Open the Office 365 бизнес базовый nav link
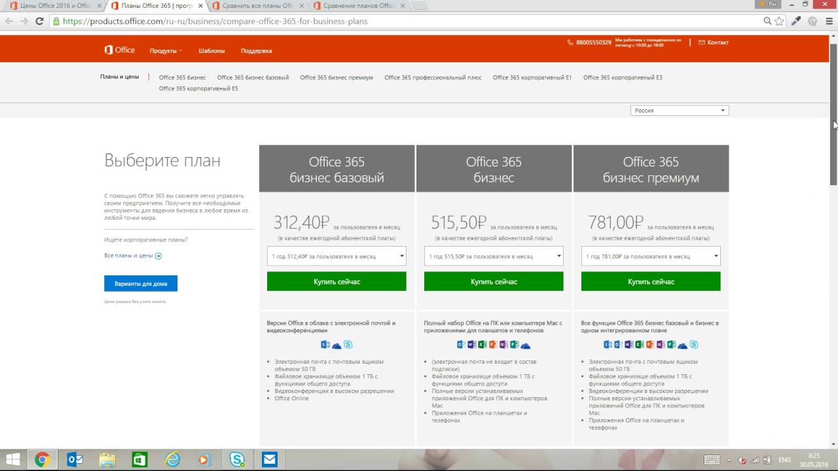Screen dimensions: 838x471 253,78
